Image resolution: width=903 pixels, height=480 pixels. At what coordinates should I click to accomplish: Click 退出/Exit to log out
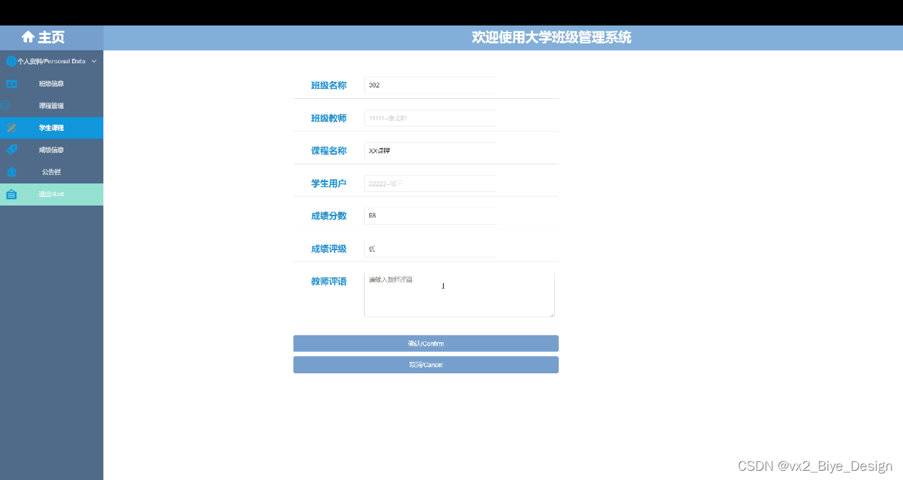point(51,194)
